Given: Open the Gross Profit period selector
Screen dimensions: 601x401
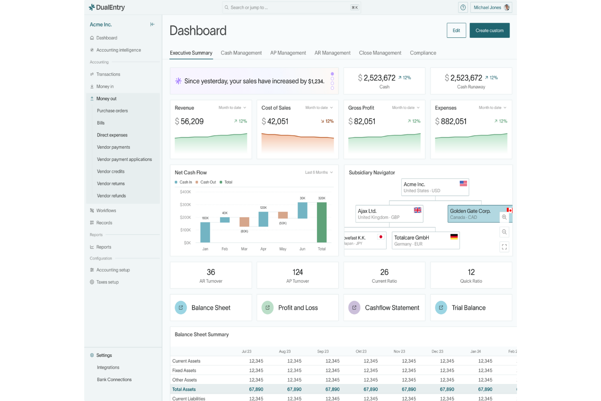Looking at the screenshot, I should [406, 108].
